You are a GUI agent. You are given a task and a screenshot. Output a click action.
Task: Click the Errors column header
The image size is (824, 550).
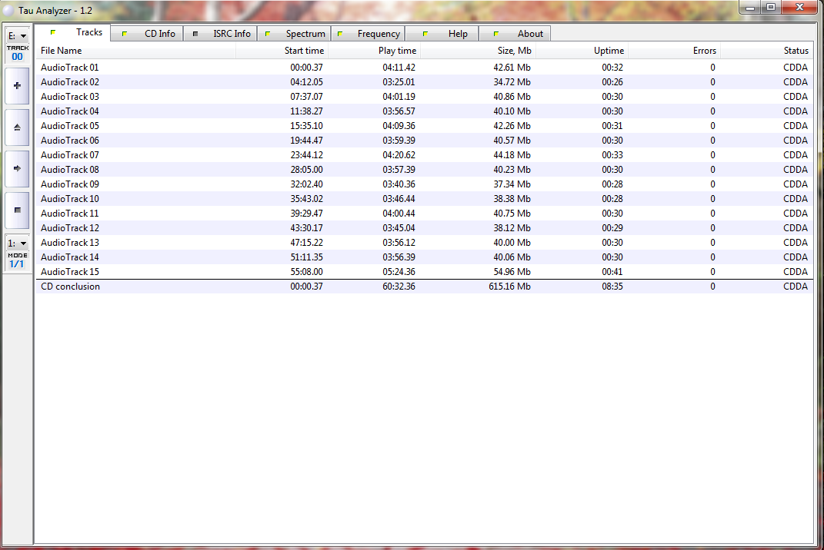pyautogui.click(x=675, y=51)
